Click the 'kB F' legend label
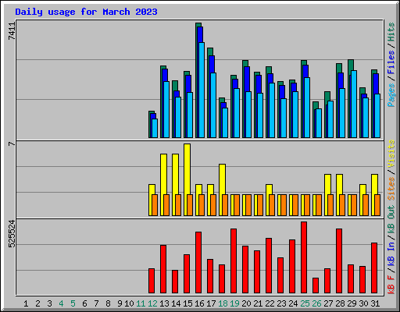This screenshot has height=312, width=400. [x=391, y=284]
